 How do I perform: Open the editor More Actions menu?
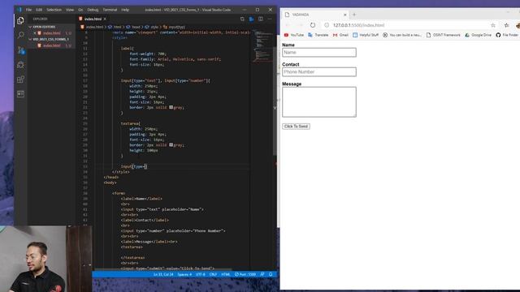coord(270,19)
